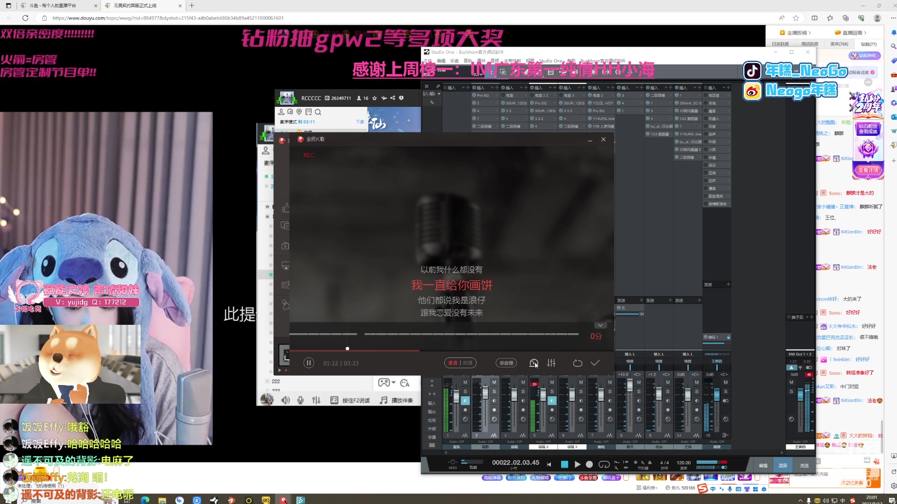Switch to 贵宾(768) tab in Douyu sidebar
This screenshot has width=897, height=504.
click(x=839, y=44)
